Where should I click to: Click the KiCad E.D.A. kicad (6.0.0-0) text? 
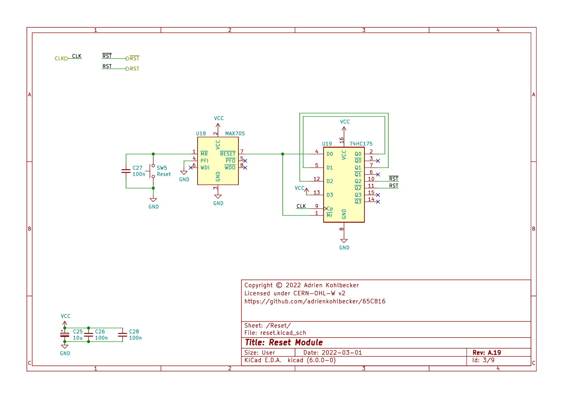(290, 360)
